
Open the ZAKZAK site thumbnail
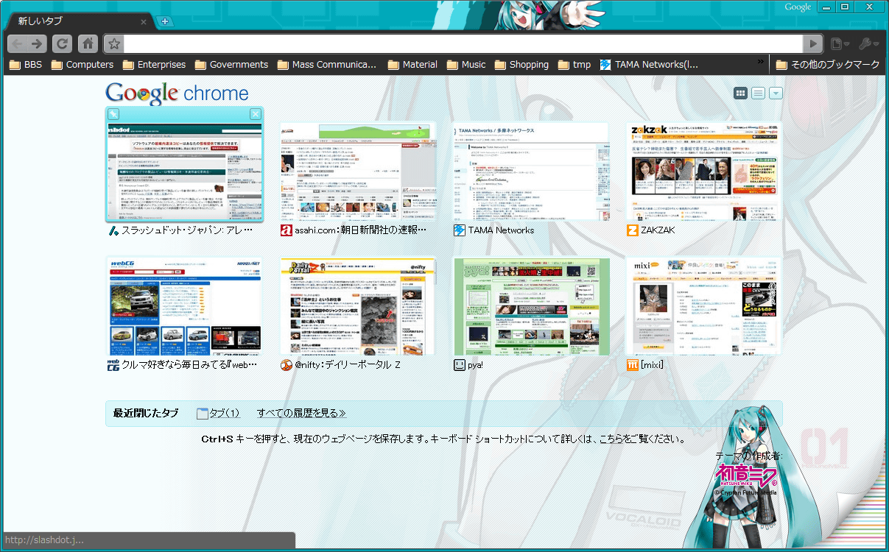[703, 171]
